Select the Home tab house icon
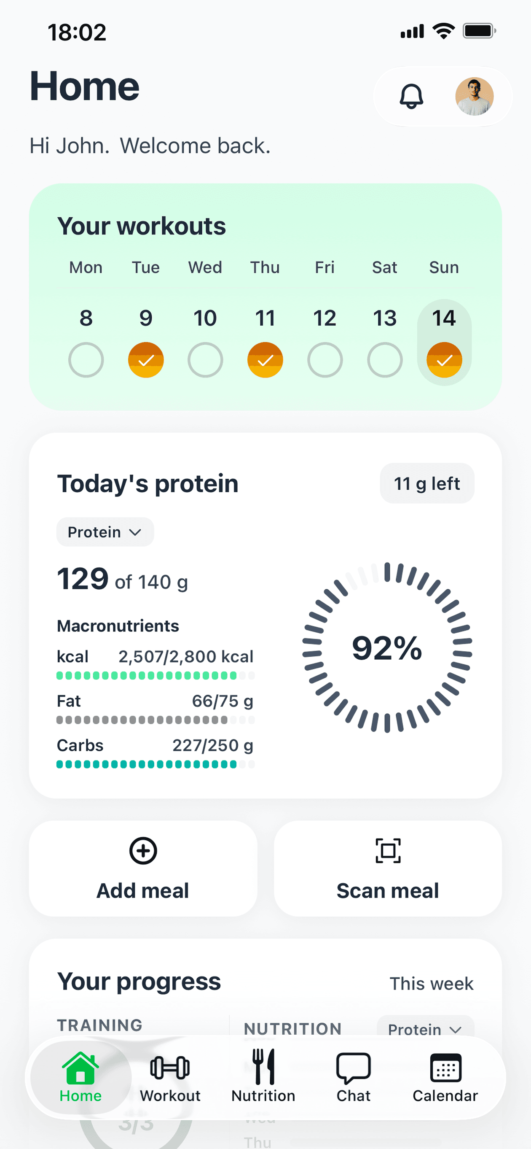The image size is (531, 1149). pos(80,1067)
